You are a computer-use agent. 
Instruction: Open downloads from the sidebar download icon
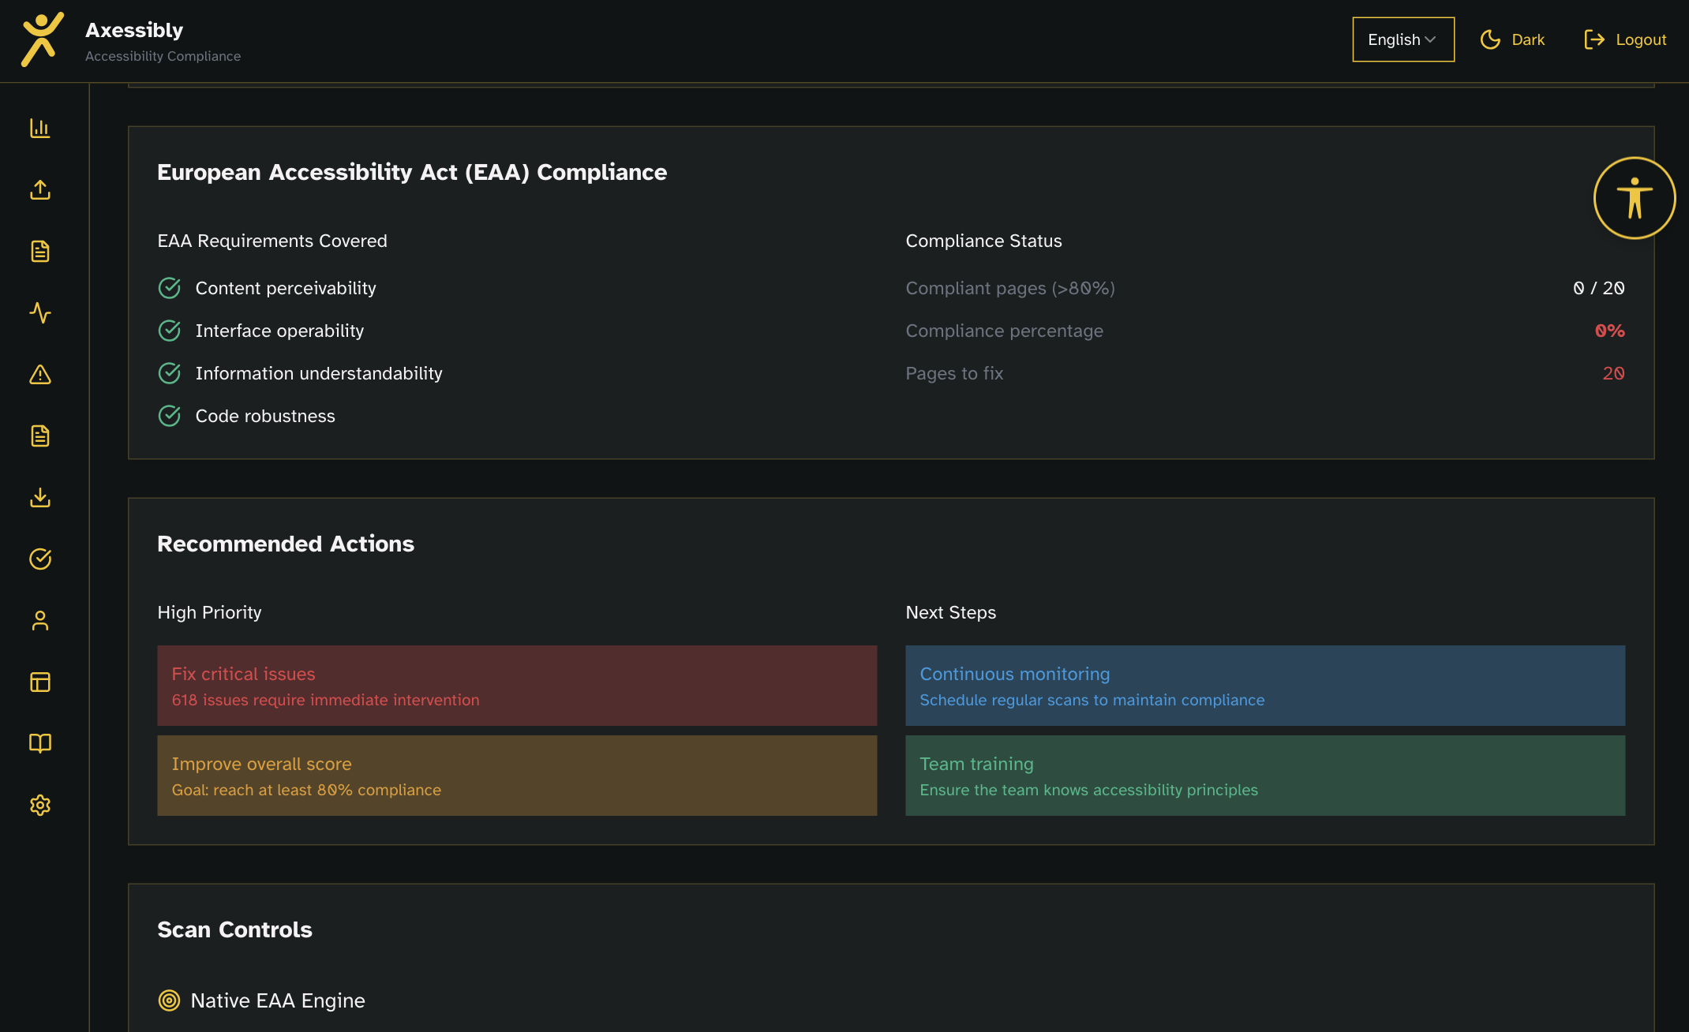tap(40, 498)
